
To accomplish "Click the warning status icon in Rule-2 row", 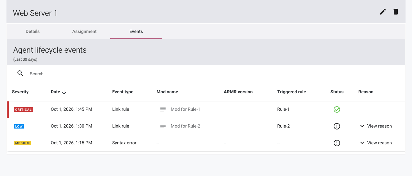I will pos(337,126).
